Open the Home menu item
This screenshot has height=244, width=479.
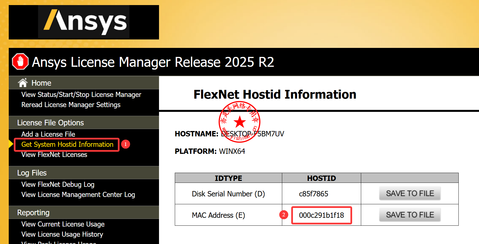click(41, 83)
